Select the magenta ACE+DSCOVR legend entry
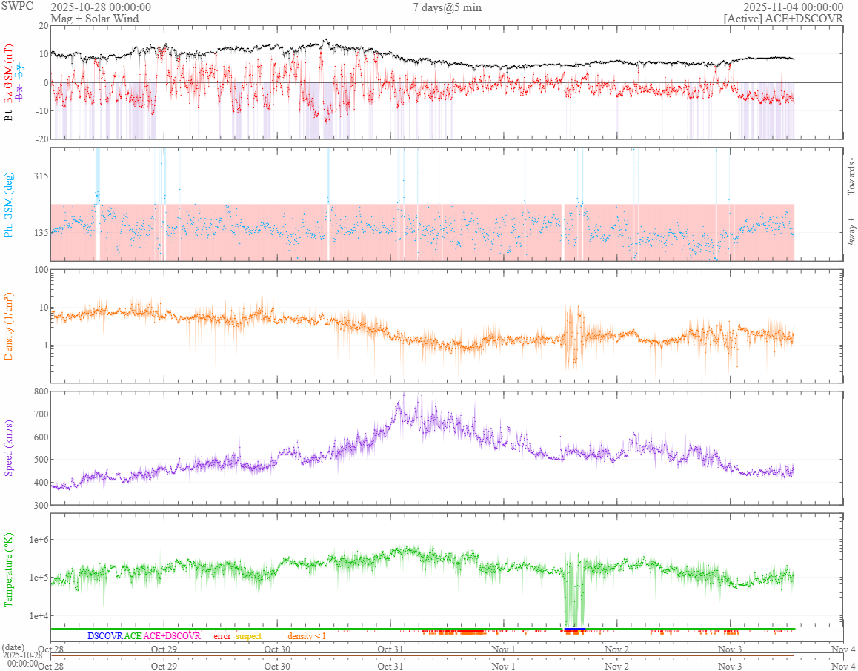The width and height of the screenshot is (858, 671). tap(172, 636)
